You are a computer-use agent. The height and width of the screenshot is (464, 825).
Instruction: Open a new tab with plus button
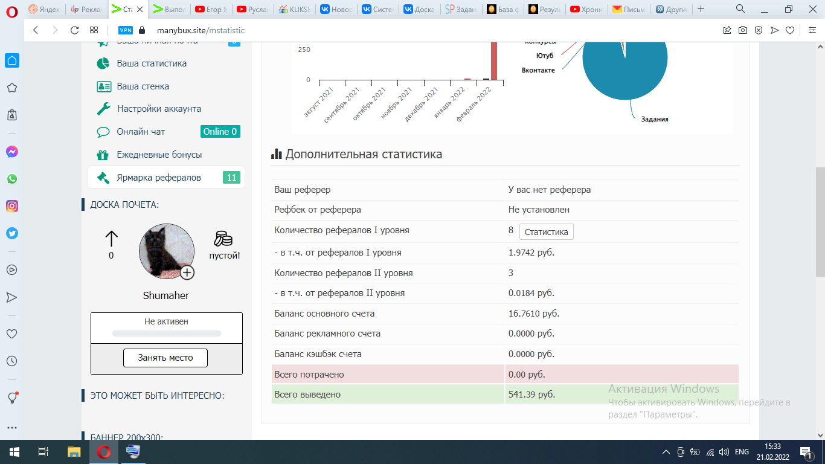(x=701, y=9)
